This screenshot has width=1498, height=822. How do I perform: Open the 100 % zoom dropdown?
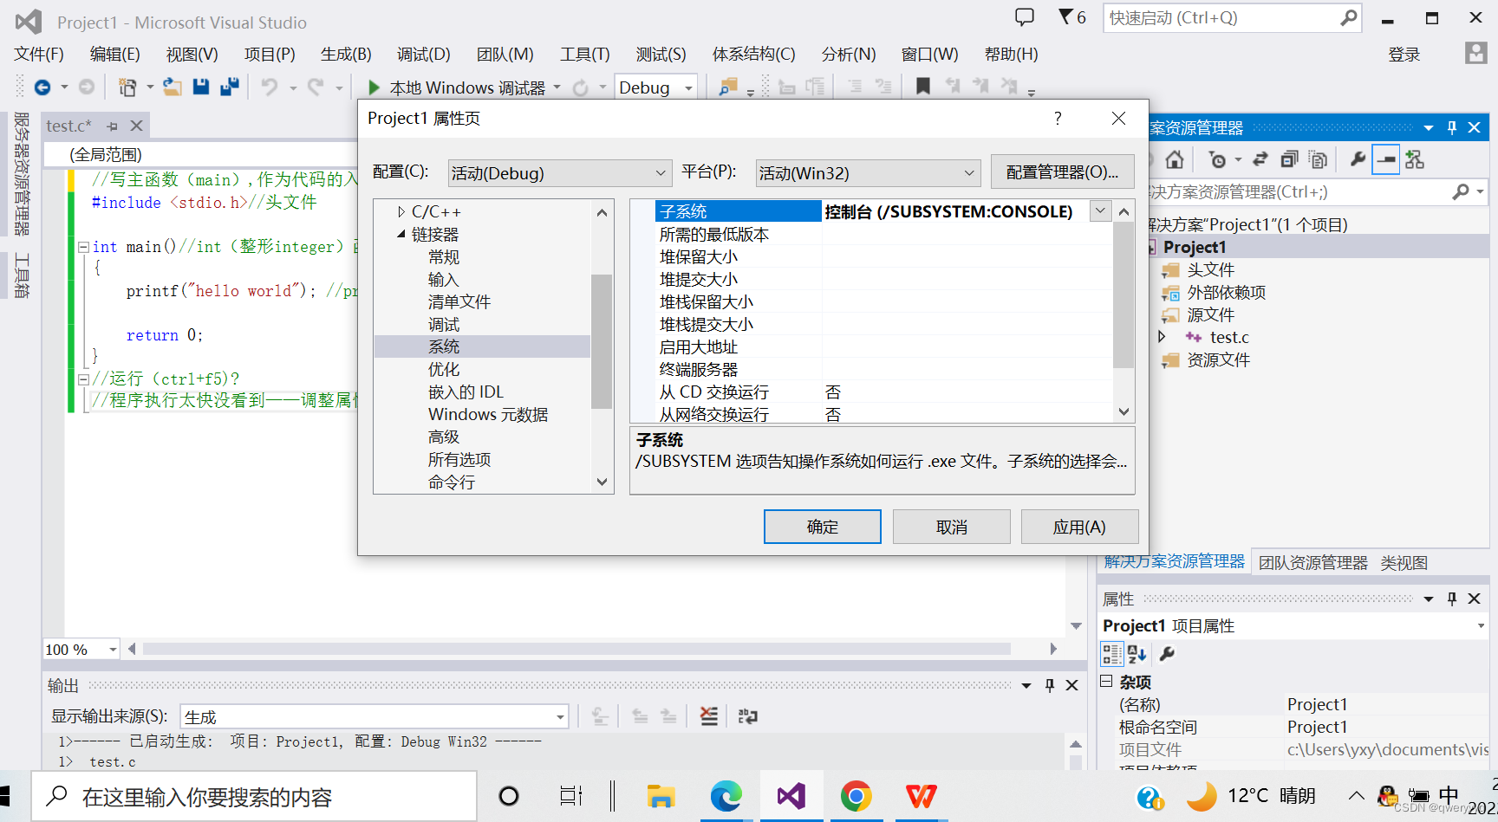(81, 650)
